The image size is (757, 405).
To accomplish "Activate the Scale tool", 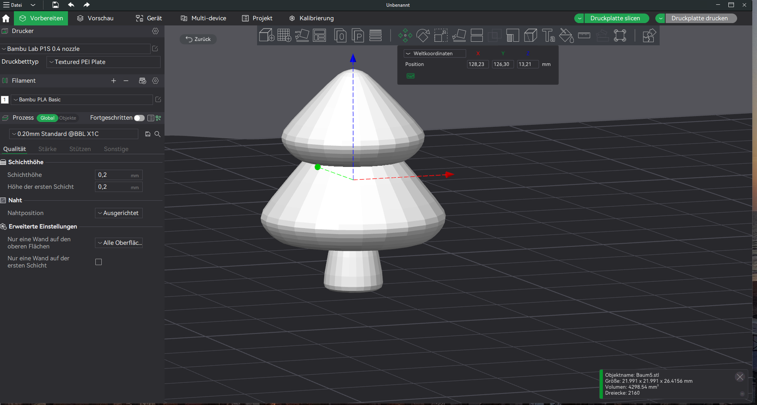I will coord(441,35).
